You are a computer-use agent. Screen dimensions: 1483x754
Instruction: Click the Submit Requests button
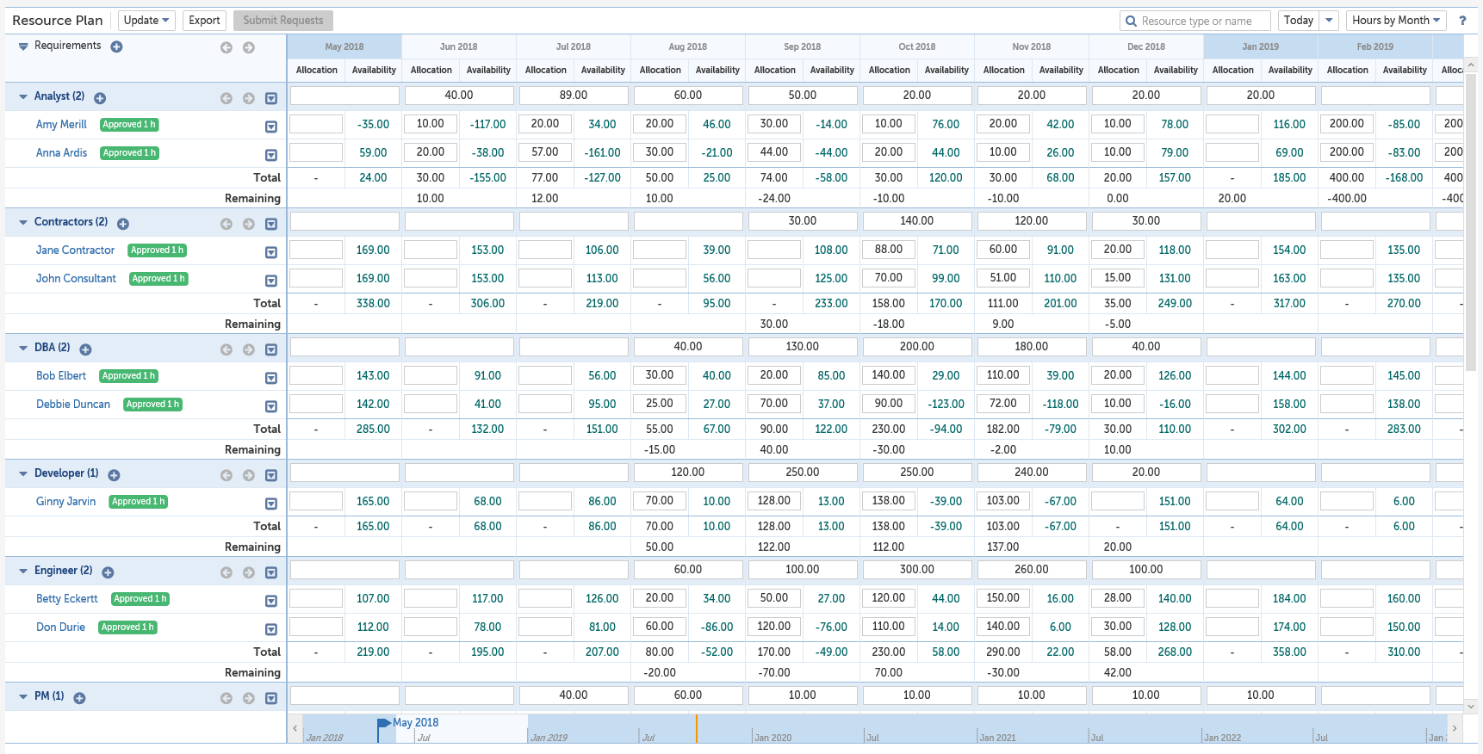point(283,21)
